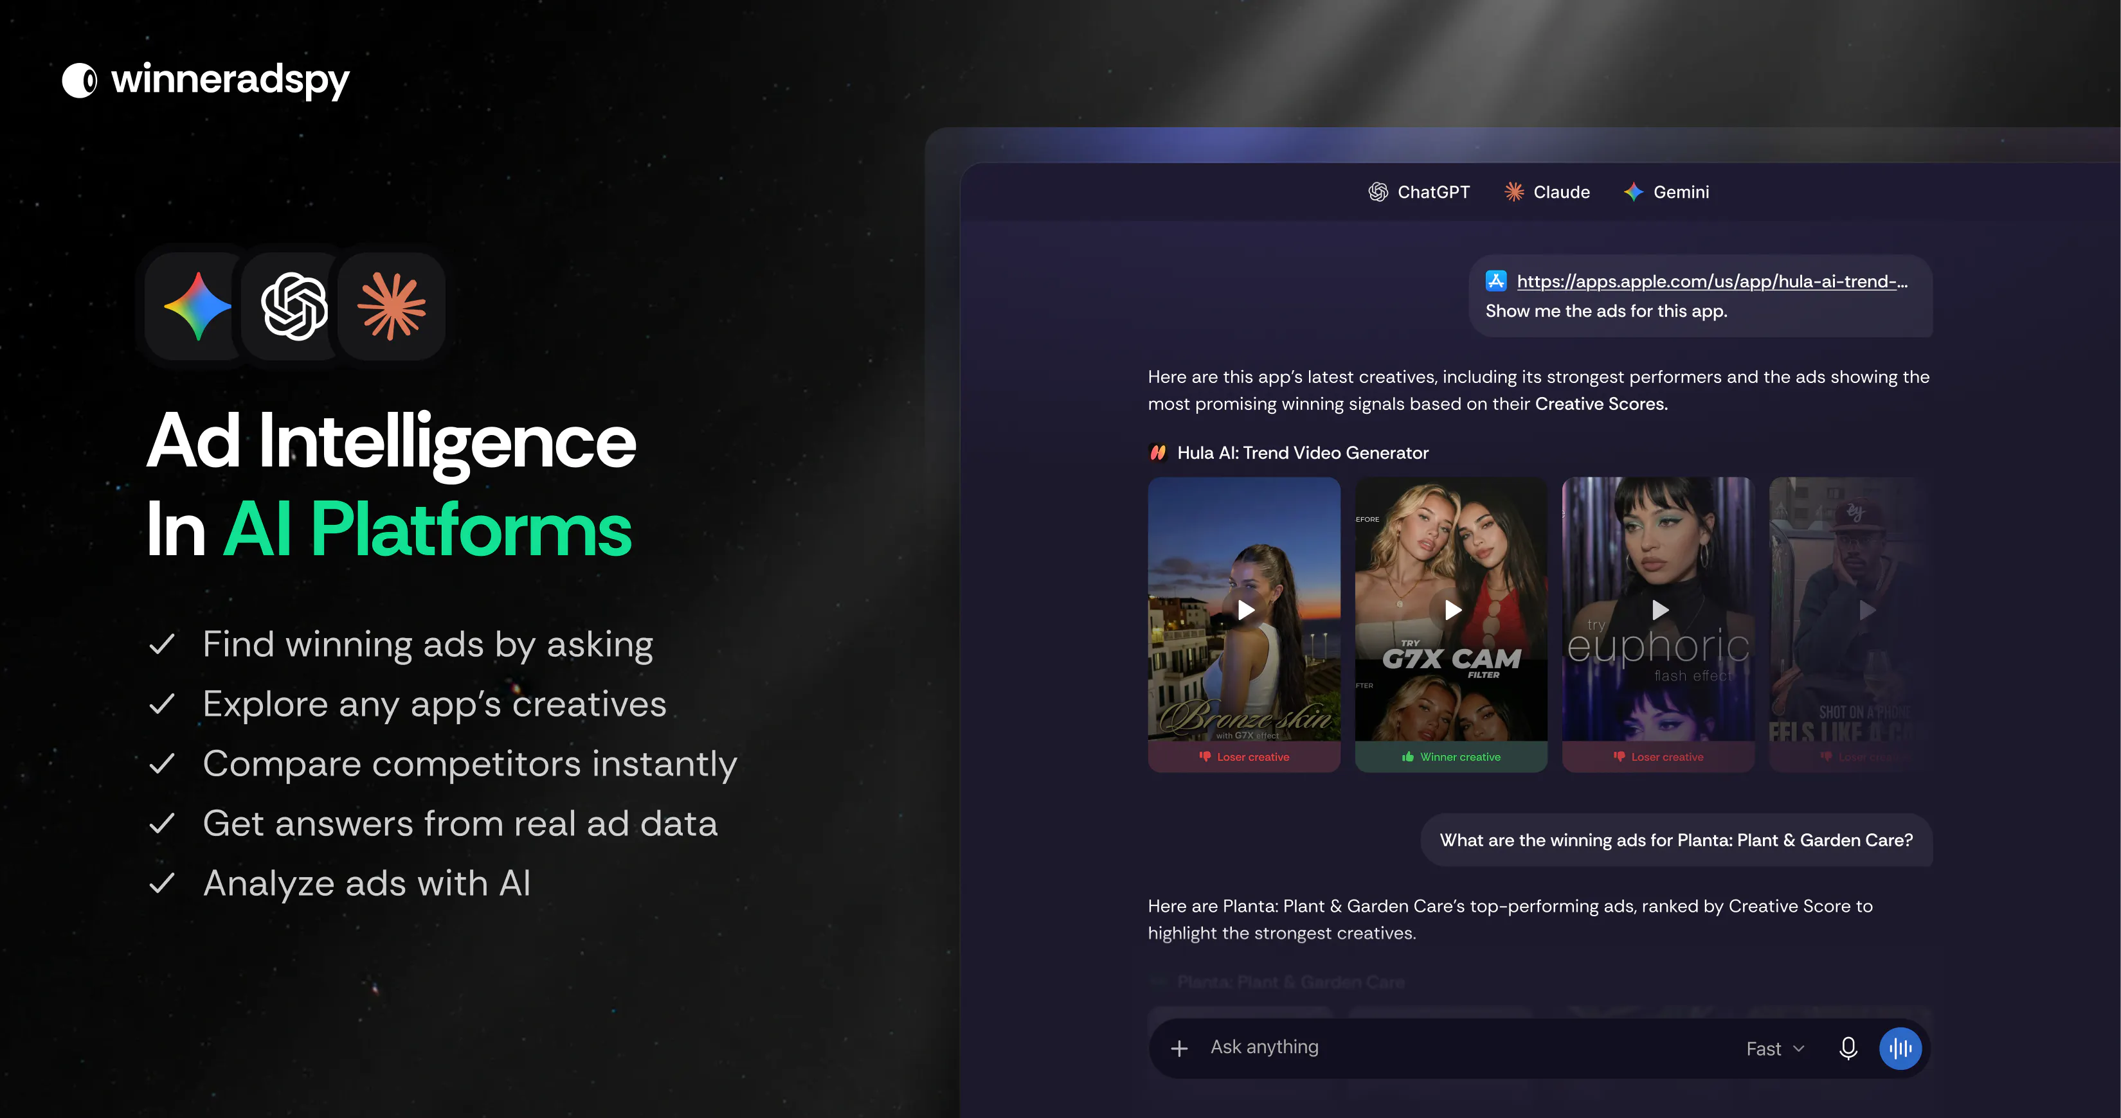Click "Analyze ads with AI" text
The image size is (2121, 1118).
coord(366,883)
